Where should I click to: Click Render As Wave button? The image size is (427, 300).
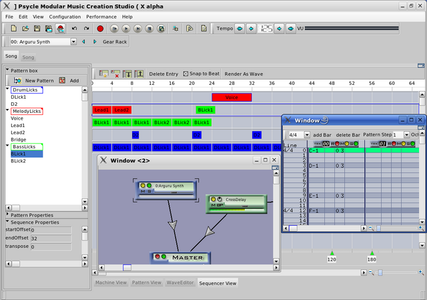click(x=244, y=74)
